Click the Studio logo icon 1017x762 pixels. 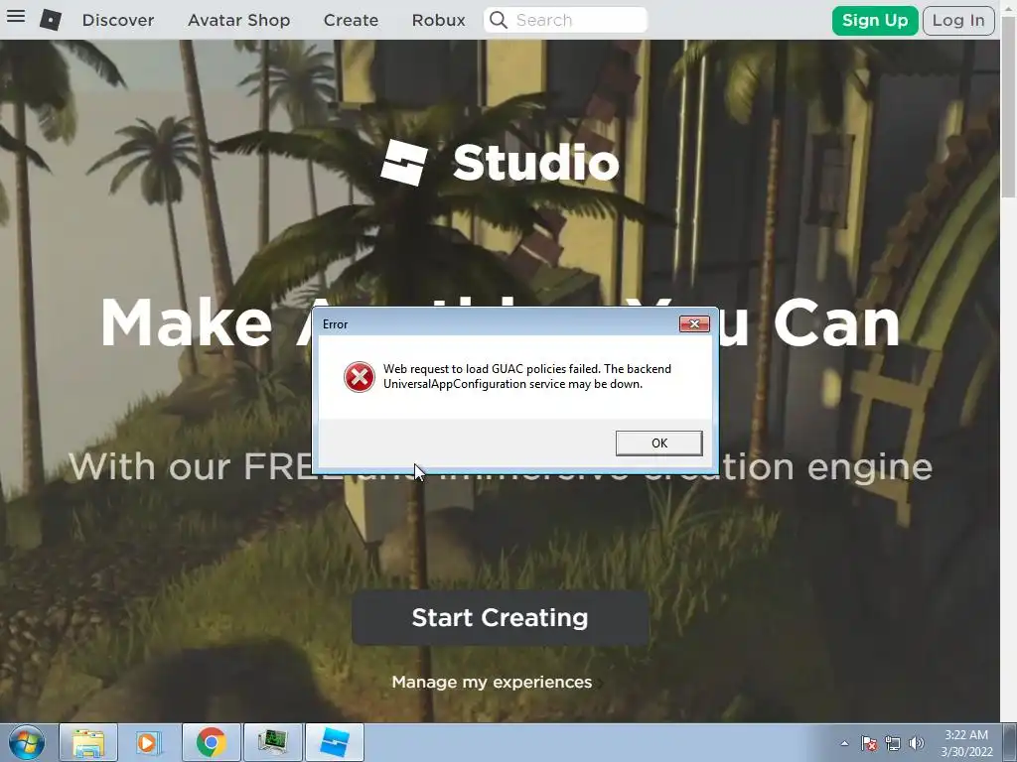tap(404, 162)
